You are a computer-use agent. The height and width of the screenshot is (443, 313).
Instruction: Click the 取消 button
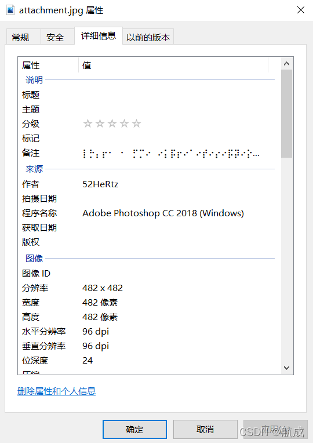(x=205, y=430)
